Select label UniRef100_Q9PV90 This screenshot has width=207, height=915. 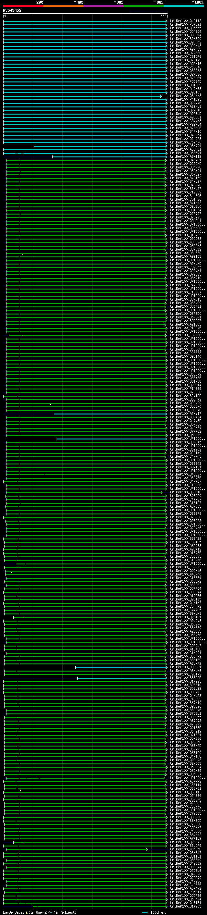(x=186, y=403)
